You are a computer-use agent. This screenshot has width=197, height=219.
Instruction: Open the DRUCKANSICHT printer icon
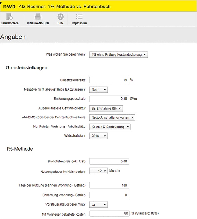38,17
